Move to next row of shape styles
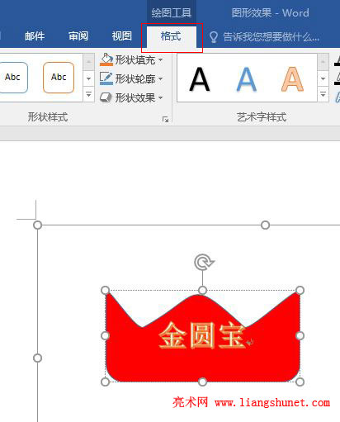The image size is (340, 422). tap(88, 78)
